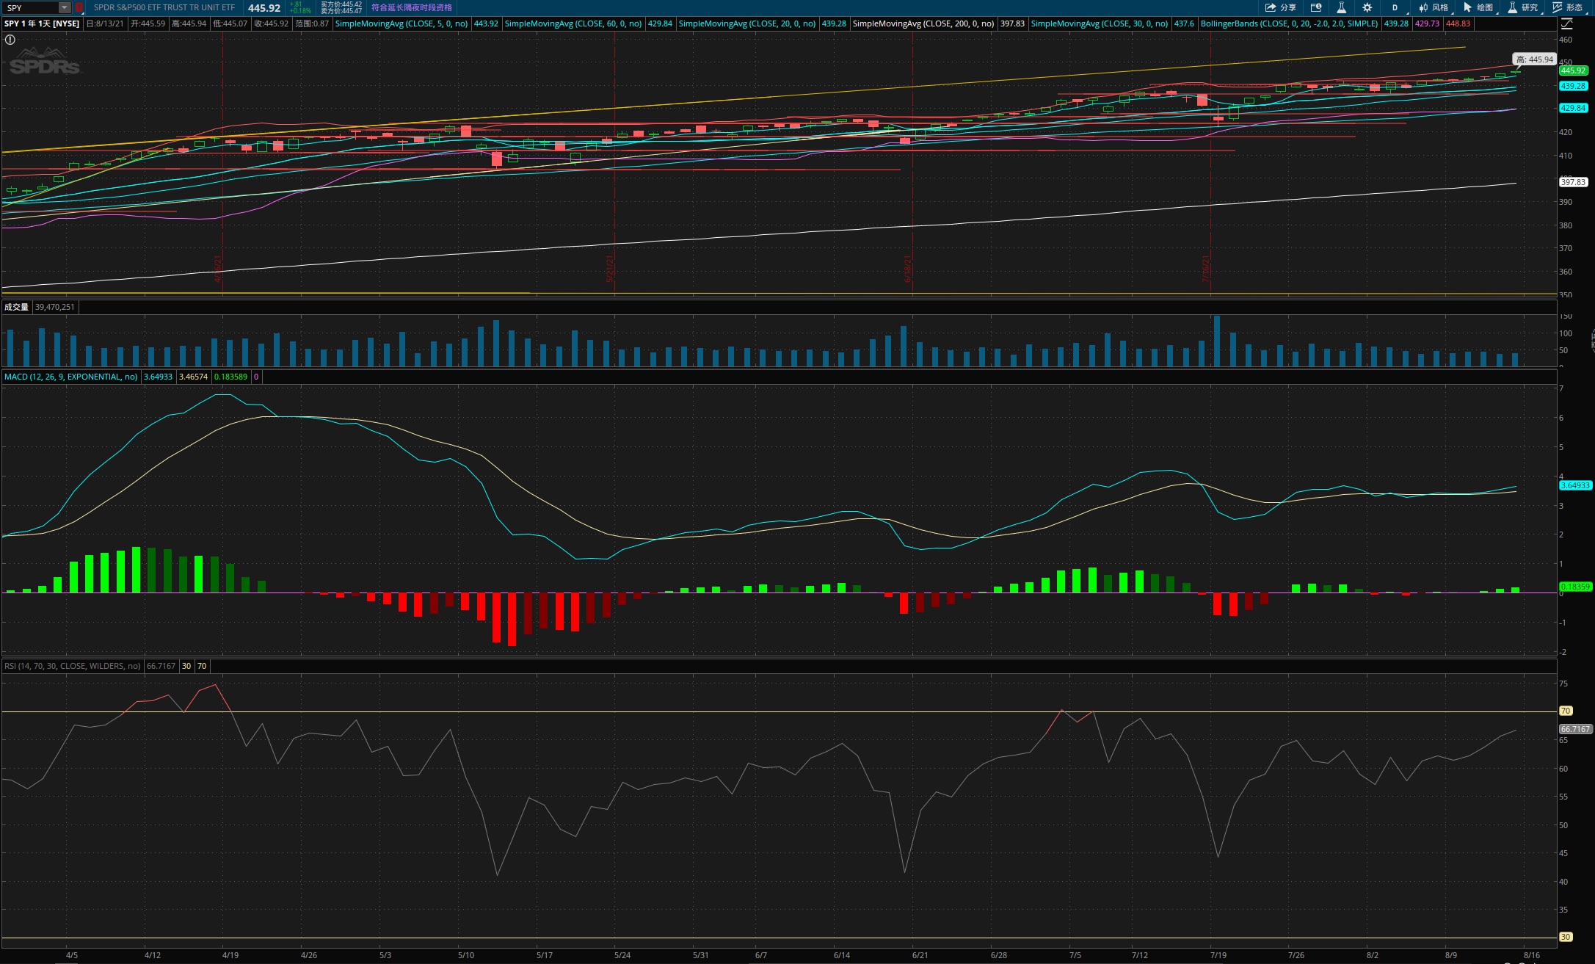
Task: Open chart settings gear icon
Action: [x=1367, y=7]
